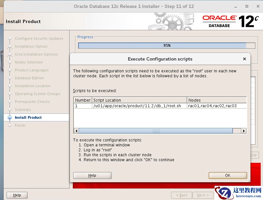Close the Oracle installer window

[258, 6]
